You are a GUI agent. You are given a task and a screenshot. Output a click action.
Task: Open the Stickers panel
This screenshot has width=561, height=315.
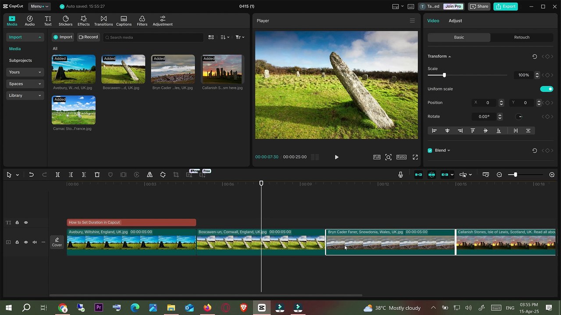(x=65, y=21)
